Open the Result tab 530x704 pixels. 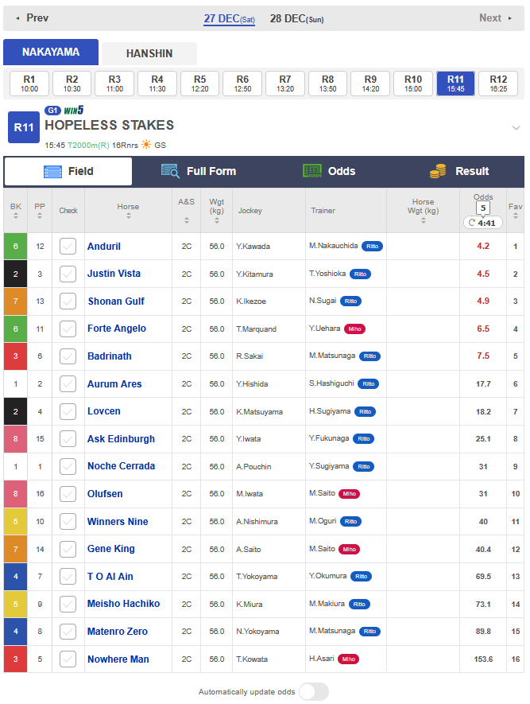click(459, 171)
